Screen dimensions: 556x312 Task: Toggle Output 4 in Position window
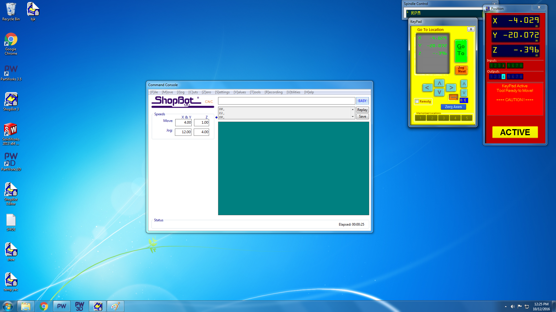click(x=503, y=77)
